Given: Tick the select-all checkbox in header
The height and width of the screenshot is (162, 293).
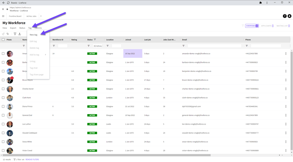Looking at the screenshot, I should click(x=3, y=40).
